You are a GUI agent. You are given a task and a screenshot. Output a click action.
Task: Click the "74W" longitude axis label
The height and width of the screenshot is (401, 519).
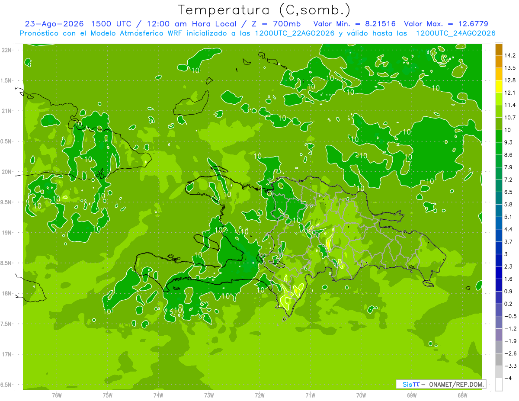[158, 395]
